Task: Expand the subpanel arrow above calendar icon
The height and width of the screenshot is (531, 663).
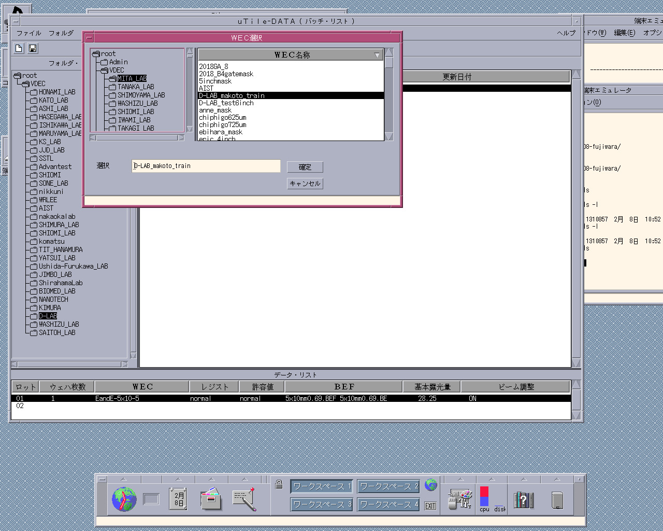Action: coord(178,479)
